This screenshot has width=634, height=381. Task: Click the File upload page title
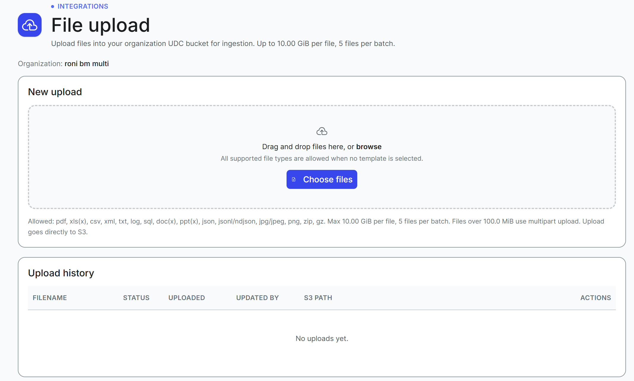click(x=101, y=25)
